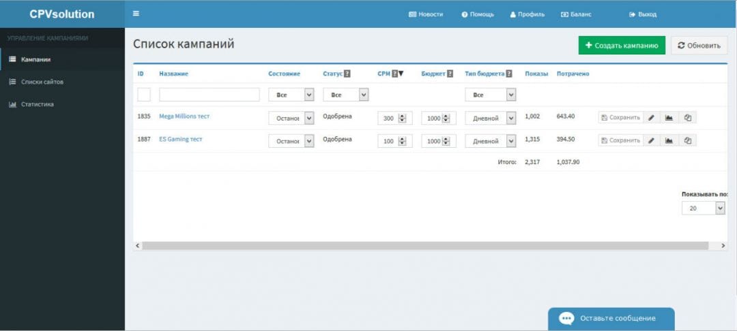Click Сохранить for Mega Millions тест
The width and height of the screenshot is (737, 331).
tap(620, 118)
